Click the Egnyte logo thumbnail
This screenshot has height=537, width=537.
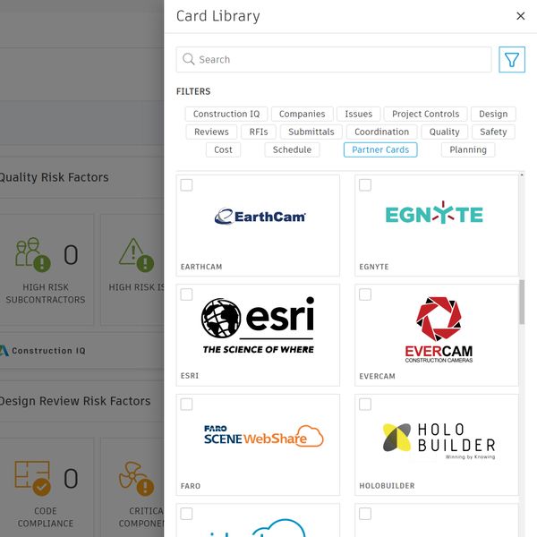(x=434, y=213)
